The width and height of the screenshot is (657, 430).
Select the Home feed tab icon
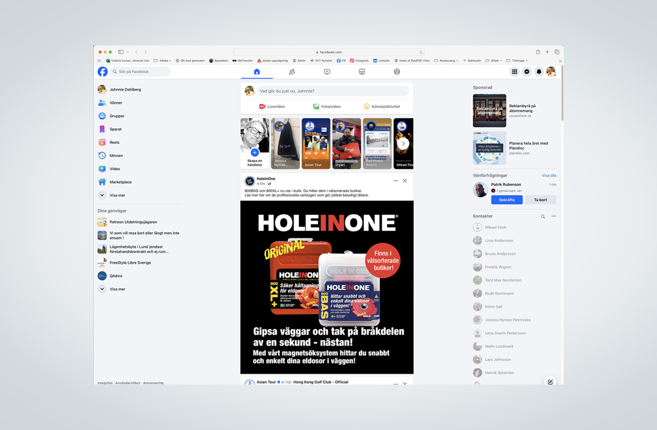pyautogui.click(x=257, y=72)
